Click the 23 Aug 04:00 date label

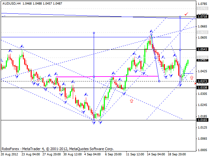[x=31, y=154]
